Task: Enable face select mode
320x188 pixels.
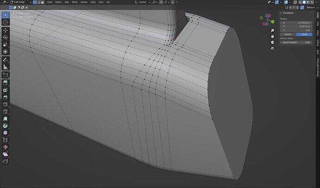Action: coord(43,2)
